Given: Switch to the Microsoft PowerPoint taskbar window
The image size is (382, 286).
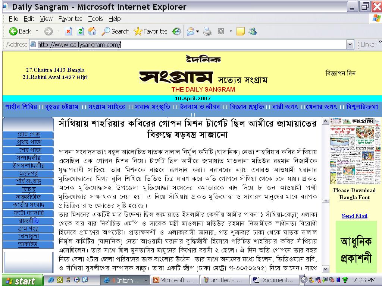Looking at the screenshot, I should [174, 280].
